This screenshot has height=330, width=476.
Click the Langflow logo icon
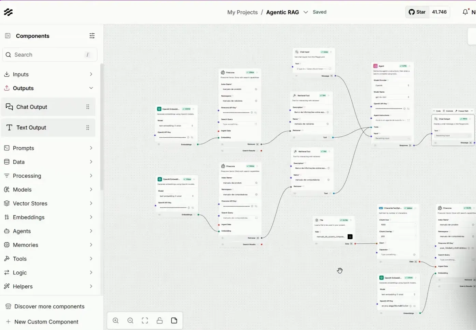tap(8, 12)
